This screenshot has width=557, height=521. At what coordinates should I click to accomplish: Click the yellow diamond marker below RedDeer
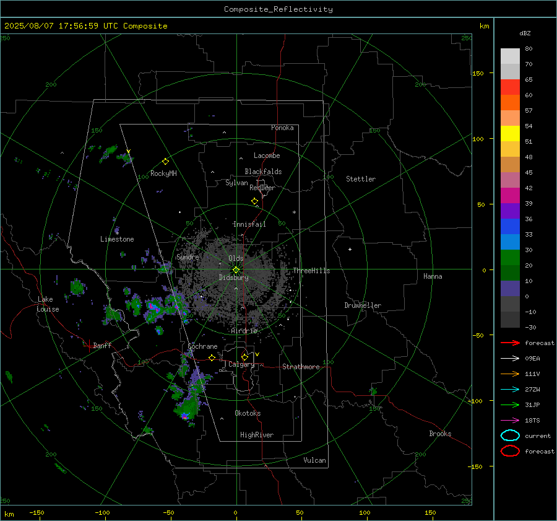tap(254, 201)
